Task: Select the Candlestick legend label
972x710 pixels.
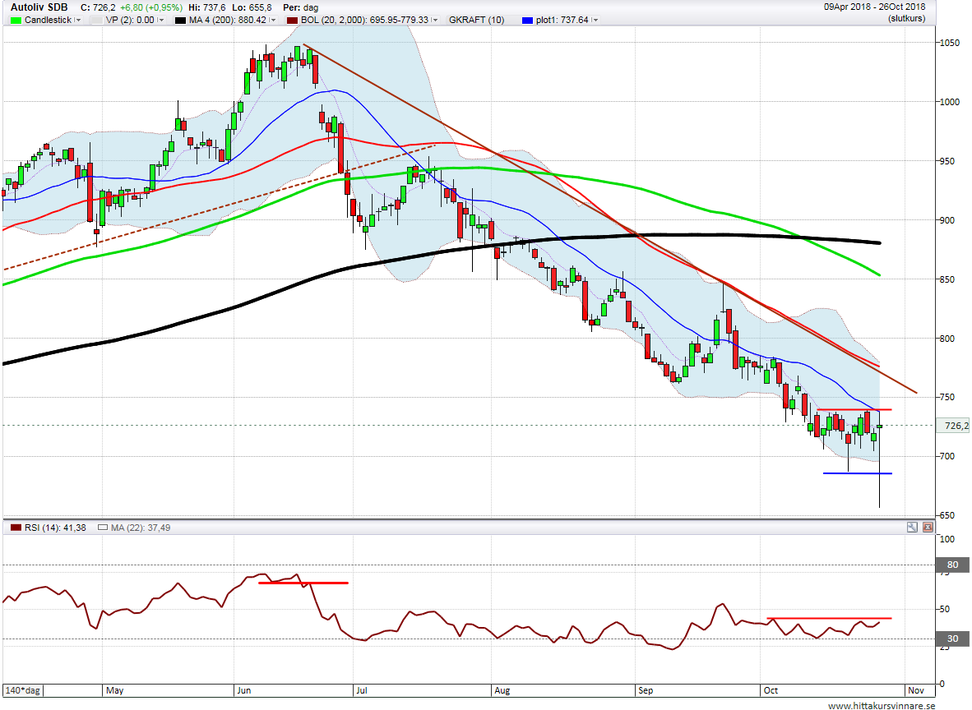Action: click(48, 20)
